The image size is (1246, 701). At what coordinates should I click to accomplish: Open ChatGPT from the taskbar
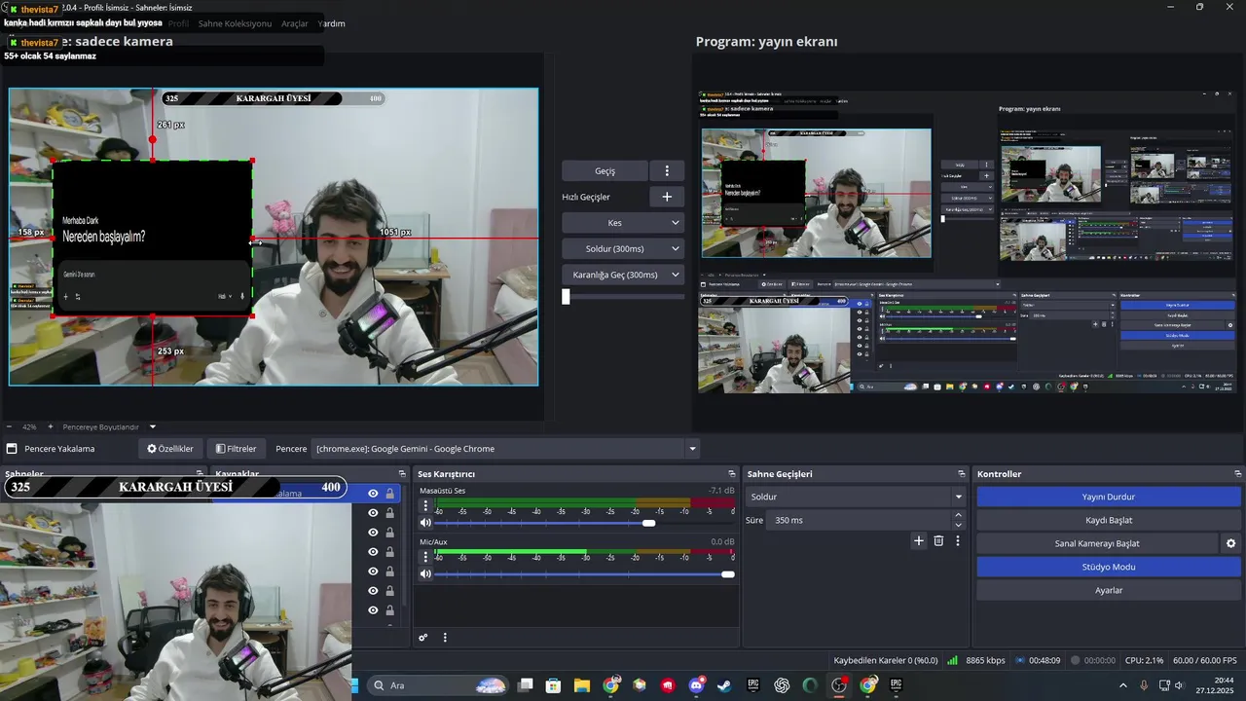782,685
